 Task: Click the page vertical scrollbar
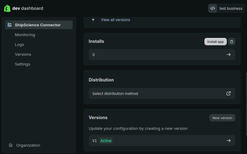point(246,104)
